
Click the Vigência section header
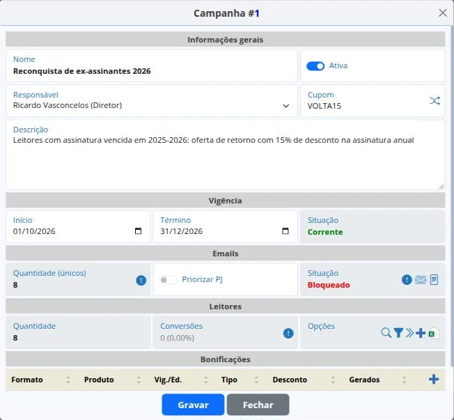click(226, 201)
